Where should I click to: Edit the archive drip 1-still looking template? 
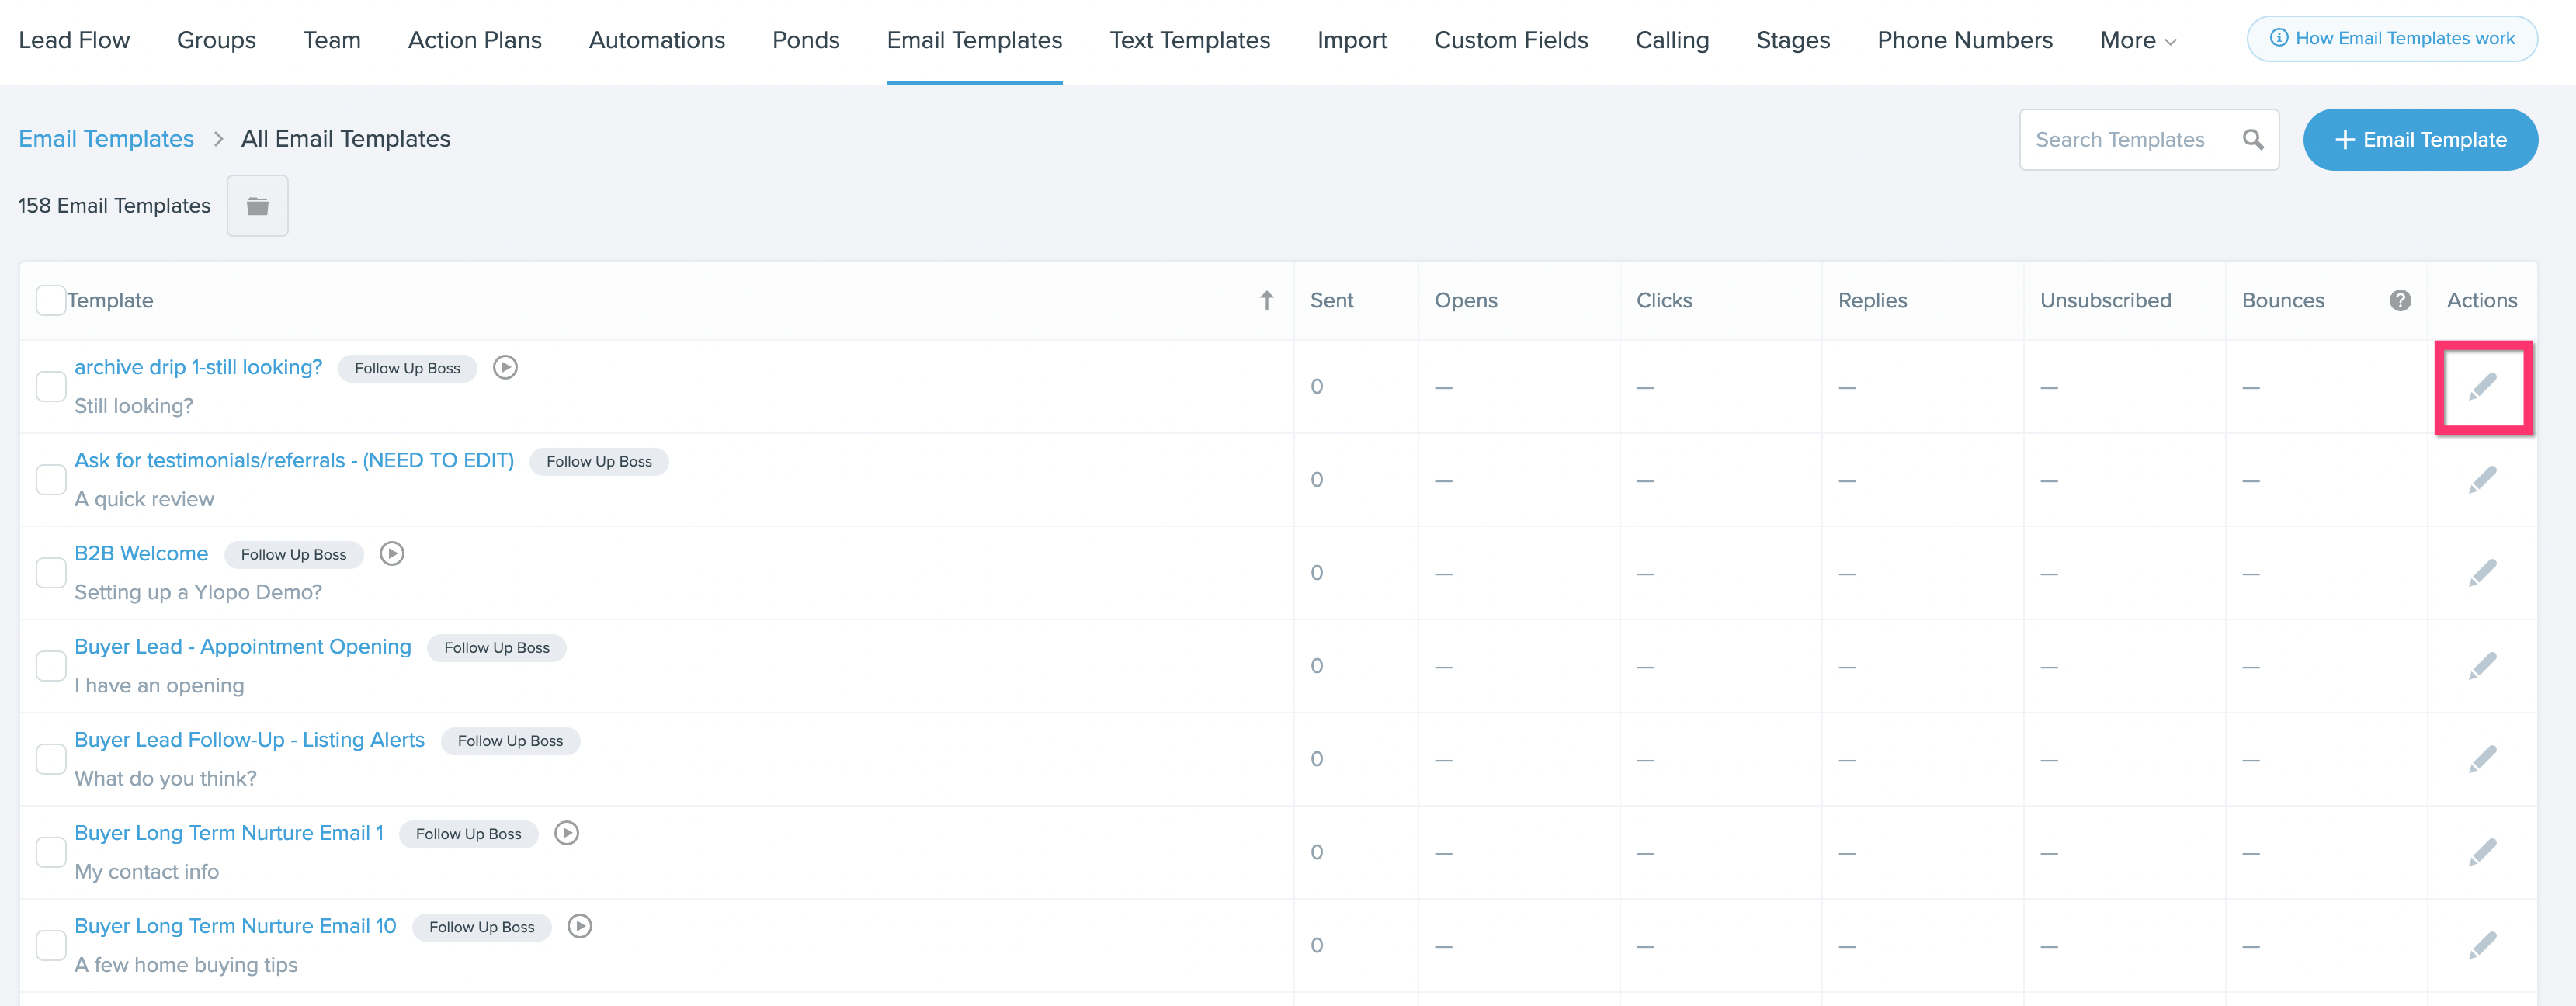[x=2482, y=387]
